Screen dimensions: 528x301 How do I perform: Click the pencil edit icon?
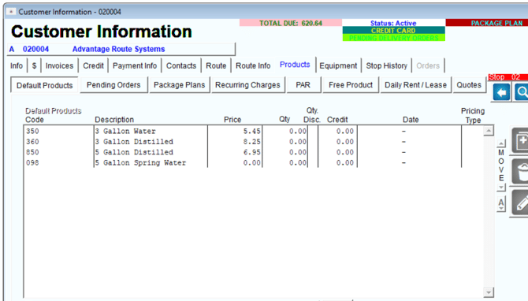[520, 203]
